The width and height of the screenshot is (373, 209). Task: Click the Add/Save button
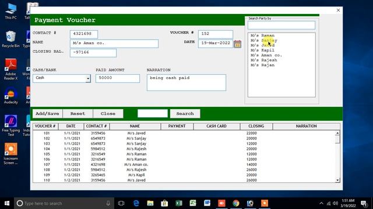pyautogui.click(x=47, y=114)
